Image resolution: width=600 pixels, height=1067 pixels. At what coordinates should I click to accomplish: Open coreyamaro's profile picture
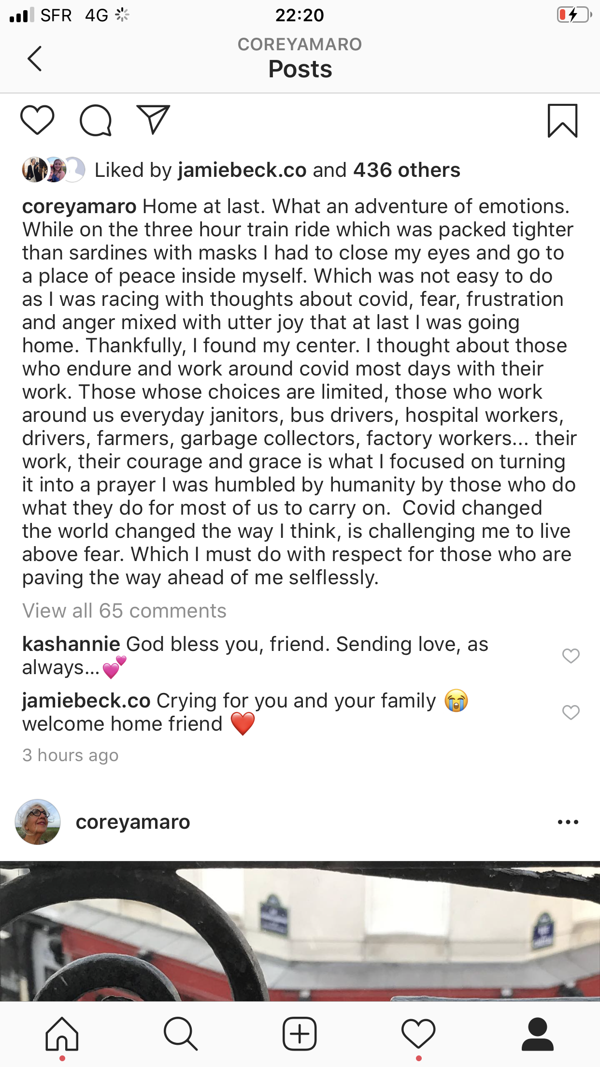coord(38,822)
